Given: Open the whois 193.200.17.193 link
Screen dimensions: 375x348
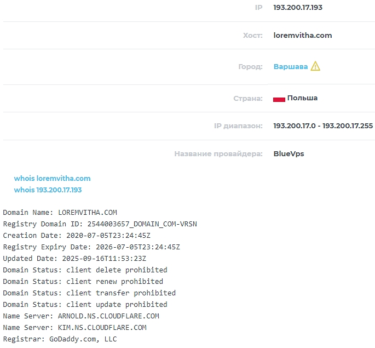Looking at the screenshot, I should click(48, 190).
